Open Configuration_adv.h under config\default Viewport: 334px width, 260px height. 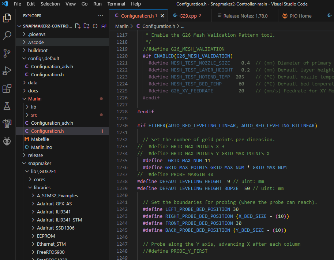pyautogui.click(x=63, y=67)
